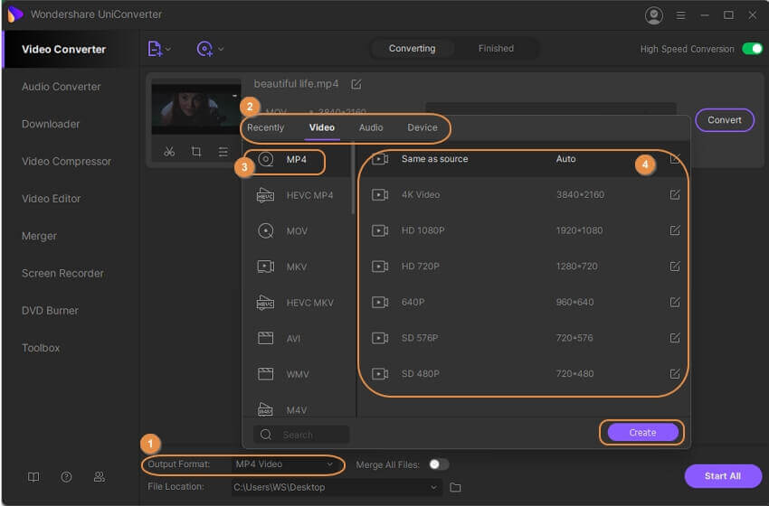Open Audio Converter in sidebar

pos(62,87)
